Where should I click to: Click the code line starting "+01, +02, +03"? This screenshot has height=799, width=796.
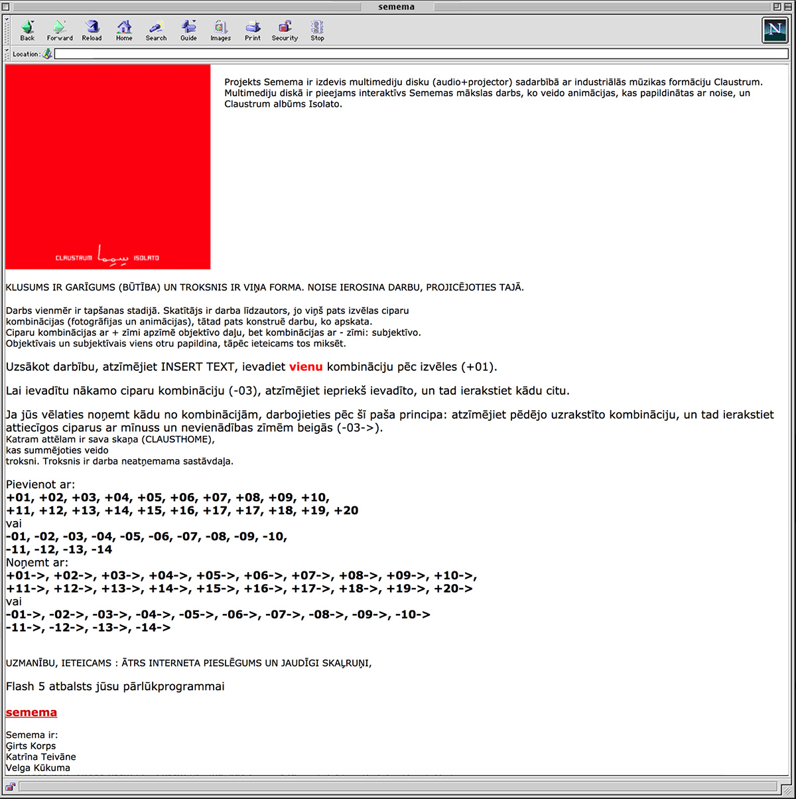[x=168, y=498]
